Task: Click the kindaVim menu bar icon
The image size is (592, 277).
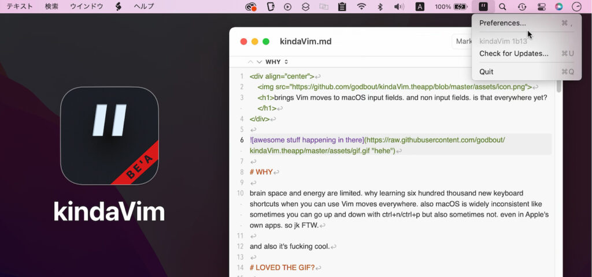Action: (x=483, y=7)
